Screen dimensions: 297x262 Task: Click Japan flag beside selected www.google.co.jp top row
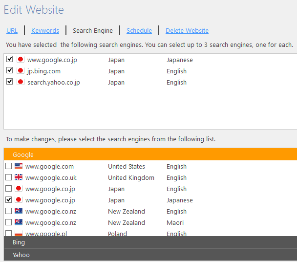[21, 59]
